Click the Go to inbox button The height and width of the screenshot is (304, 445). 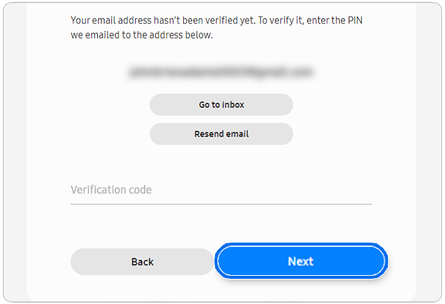click(221, 105)
